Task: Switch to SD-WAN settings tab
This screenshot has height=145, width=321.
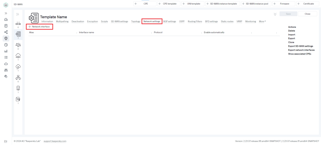Action: (x=120, y=21)
